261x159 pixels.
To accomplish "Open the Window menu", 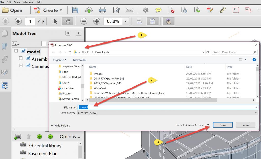I will pos(28,2).
